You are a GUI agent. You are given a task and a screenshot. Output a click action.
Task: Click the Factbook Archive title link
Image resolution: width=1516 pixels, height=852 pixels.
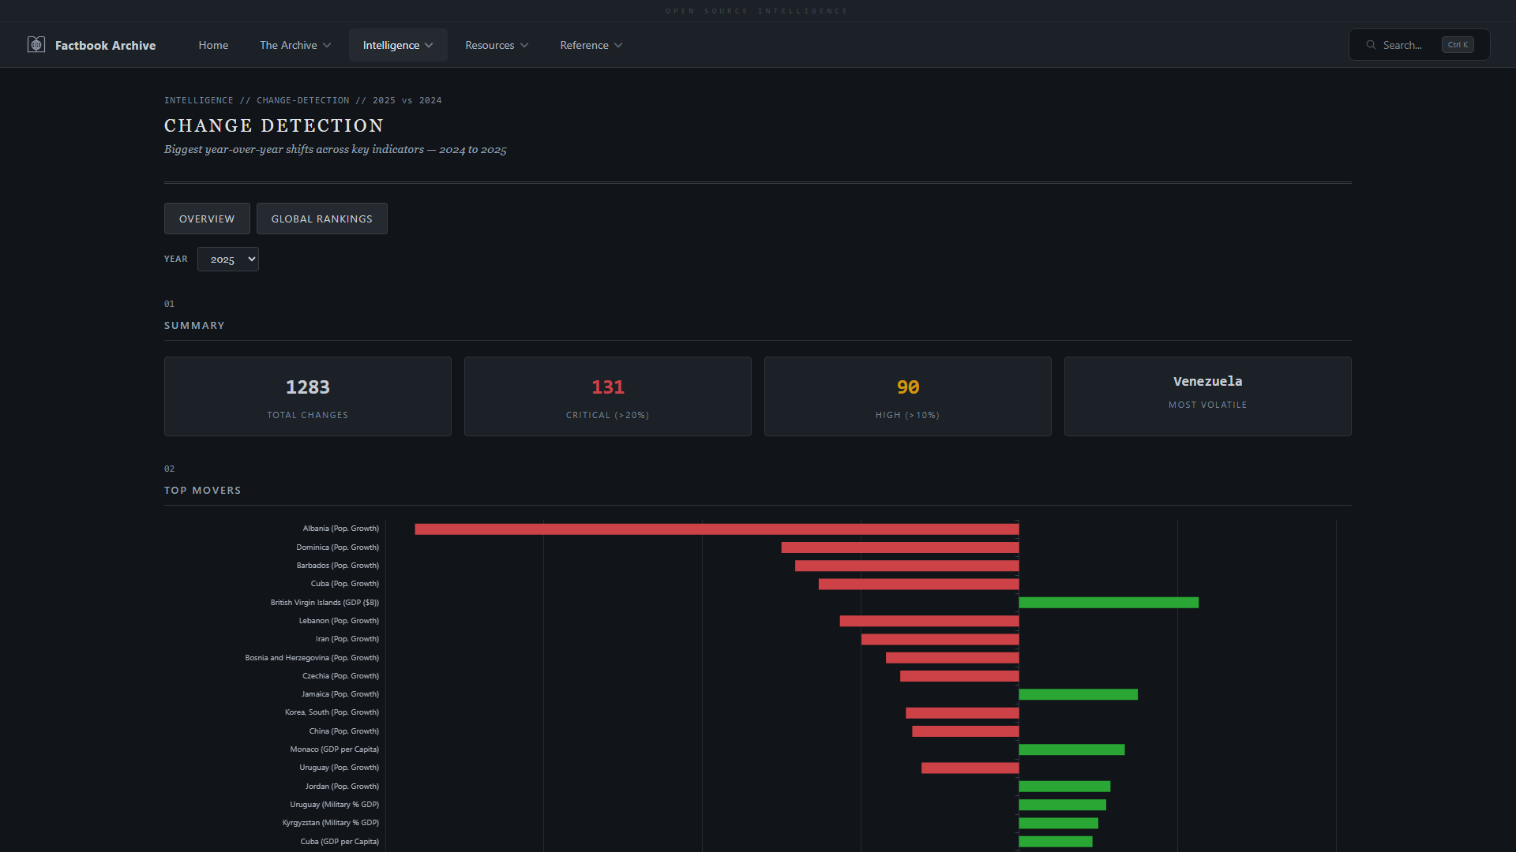105,45
